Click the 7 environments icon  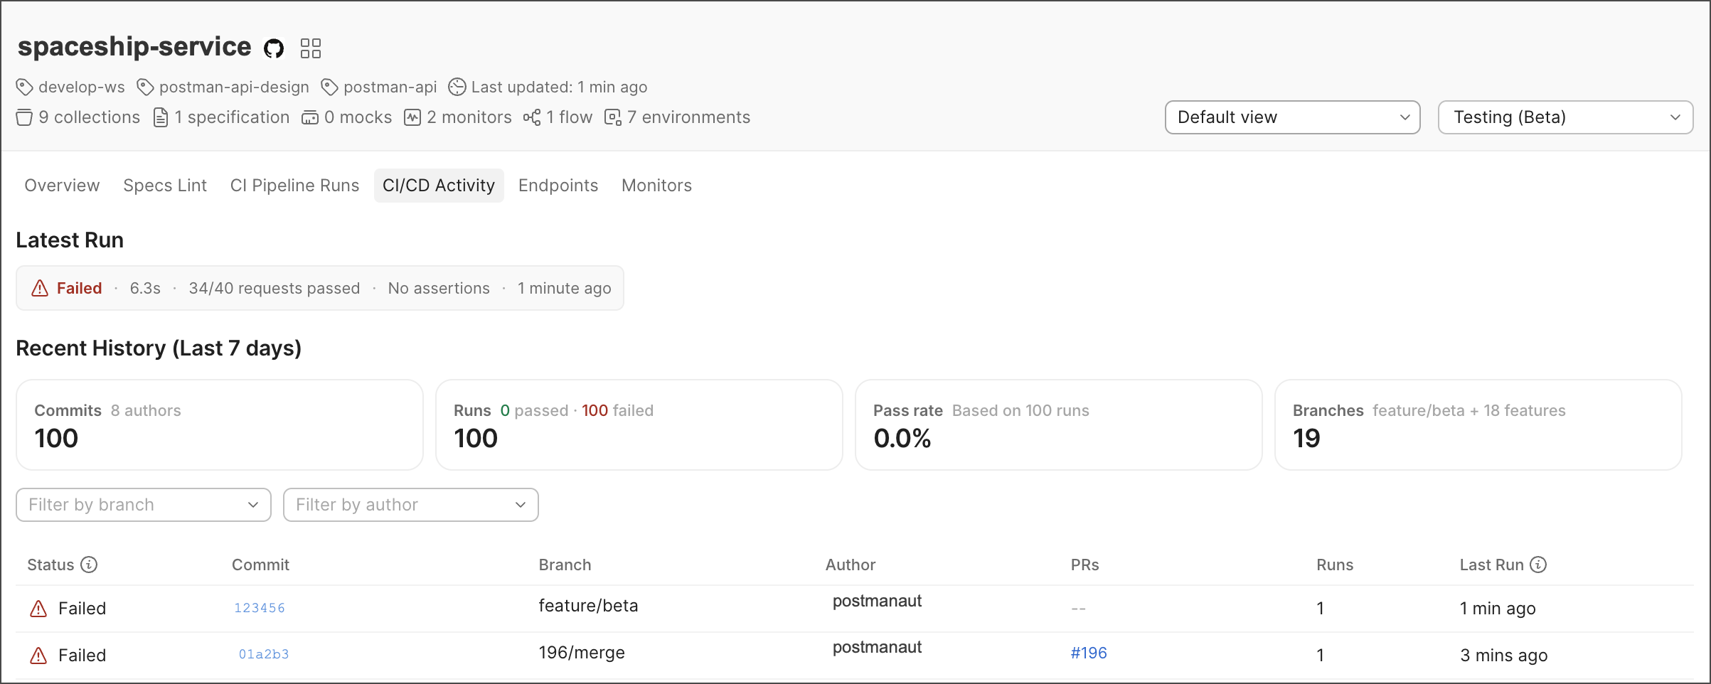(612, 117)
